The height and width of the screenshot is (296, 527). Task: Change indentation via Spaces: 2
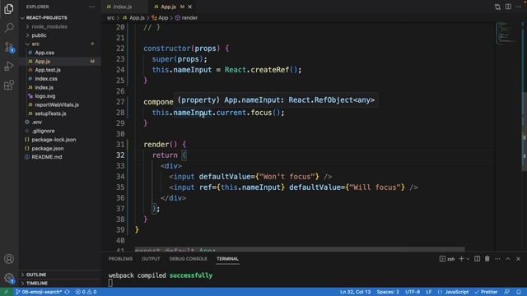tap(388, 292)
